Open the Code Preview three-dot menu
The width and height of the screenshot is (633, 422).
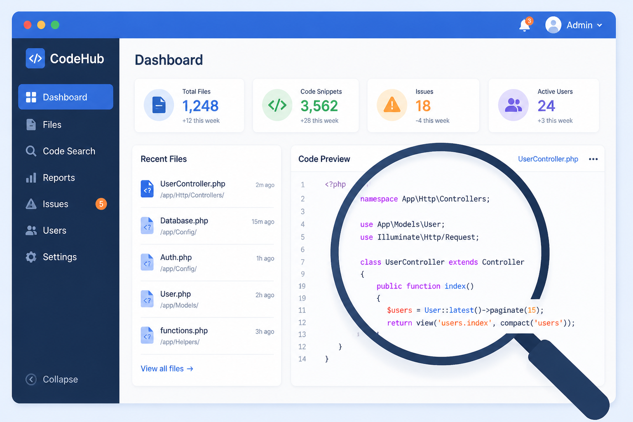pyautogui.click(x=593, y=159)
